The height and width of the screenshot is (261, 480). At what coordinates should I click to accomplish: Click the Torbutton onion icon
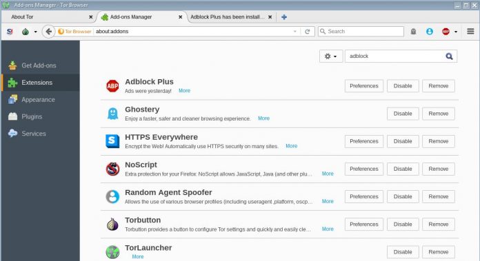[x=26, y=32]
